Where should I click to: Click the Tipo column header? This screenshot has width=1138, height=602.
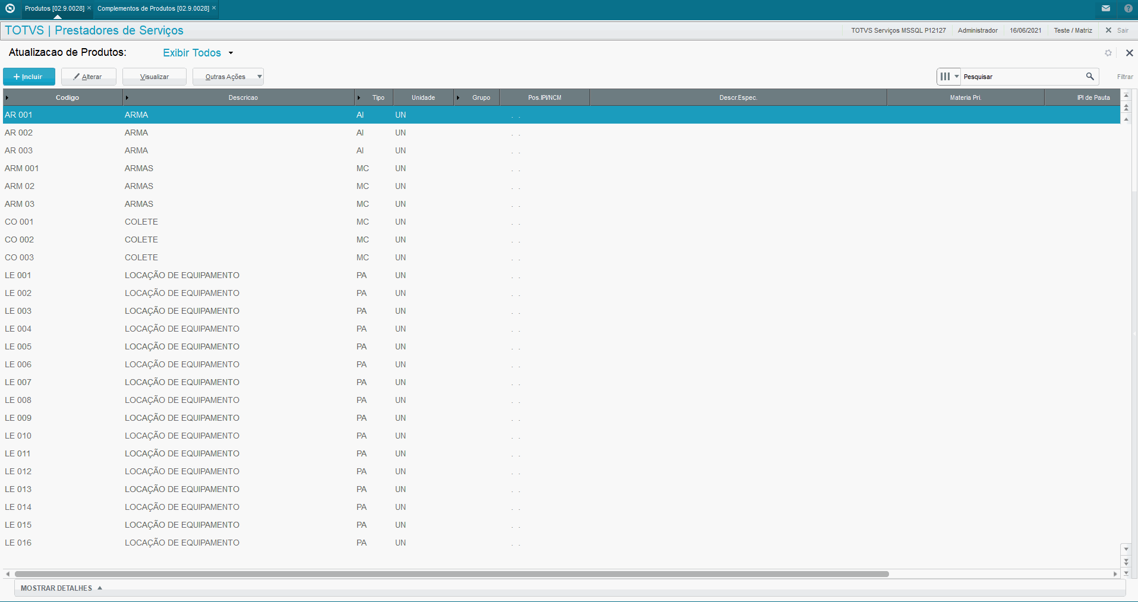pos(374,97)
